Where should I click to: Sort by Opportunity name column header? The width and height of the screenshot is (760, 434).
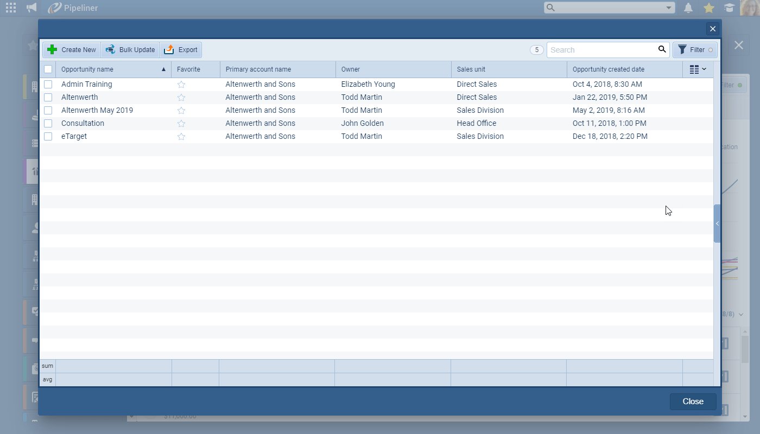click(x=87, y=69)
